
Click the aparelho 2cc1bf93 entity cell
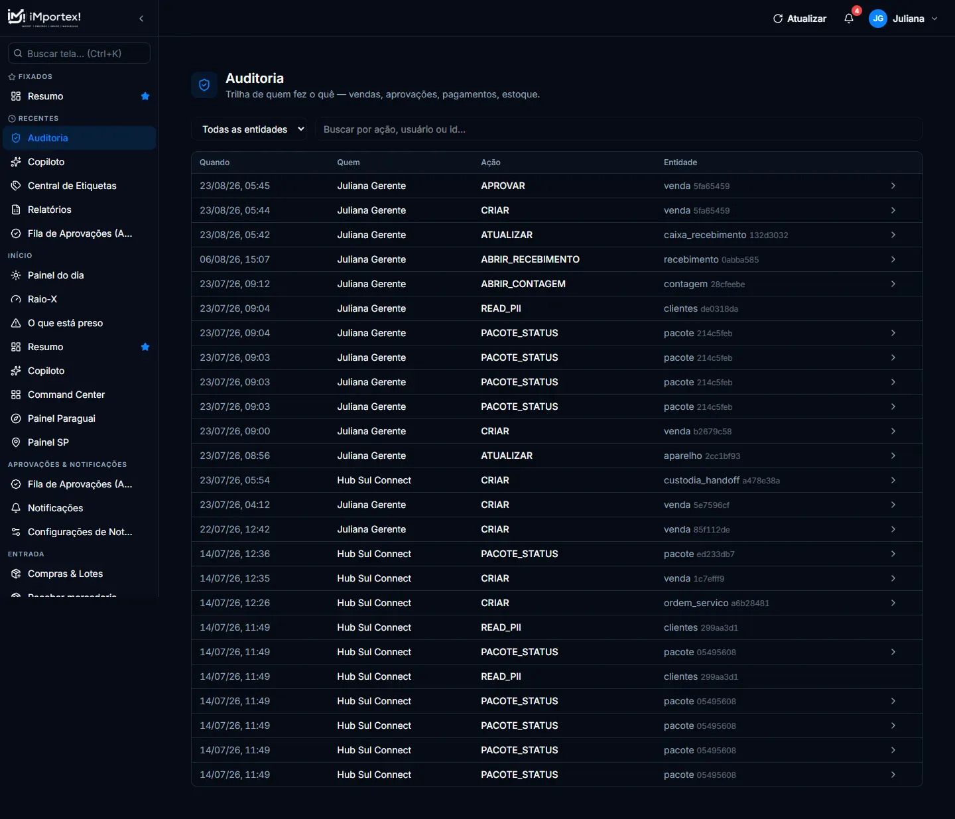tap(702, 456)
